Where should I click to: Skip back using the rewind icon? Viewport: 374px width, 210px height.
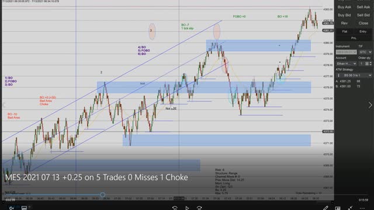click(175, 208)
